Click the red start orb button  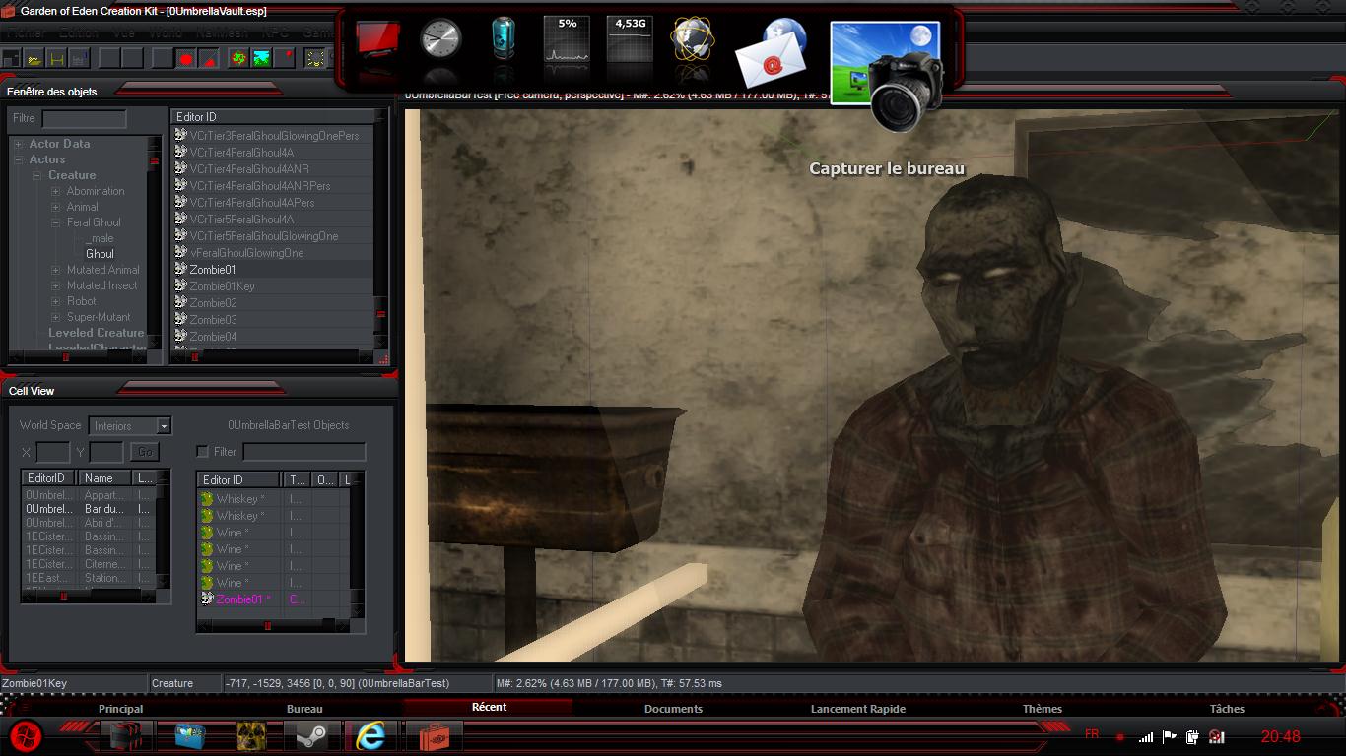tap(26, 734)
